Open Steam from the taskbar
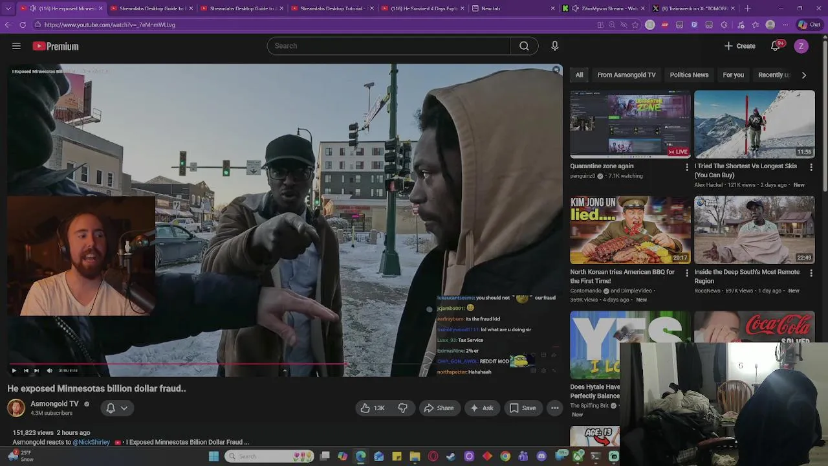Screen dimensions: 828x466 point(451,456)
